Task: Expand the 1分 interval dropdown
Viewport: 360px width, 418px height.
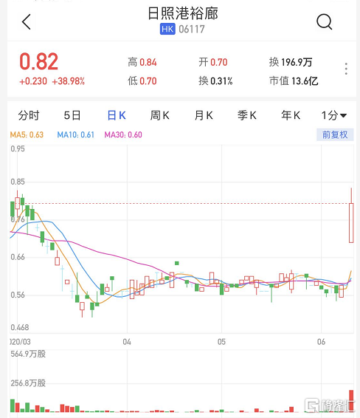Action: pos(333,115)
